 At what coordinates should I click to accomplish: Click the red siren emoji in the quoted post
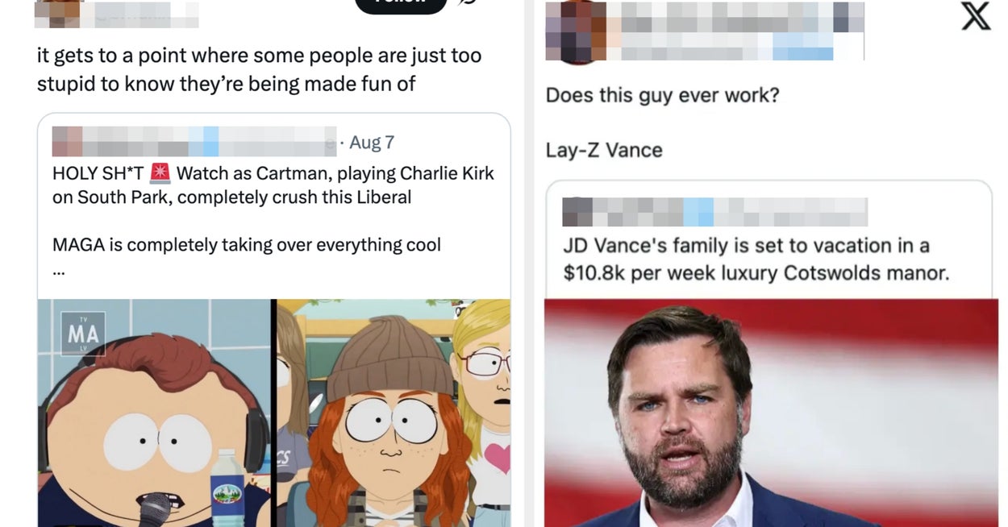[x=160, y=173]
